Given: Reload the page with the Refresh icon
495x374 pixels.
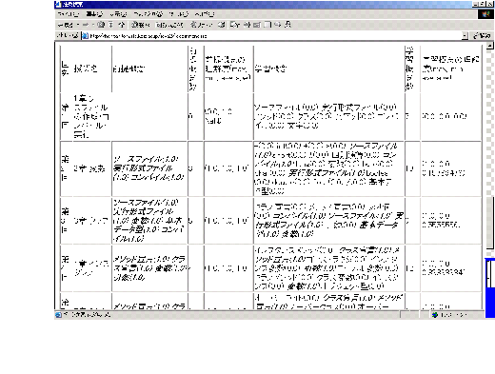Looking at the screenshot, I should coord(111,25).
